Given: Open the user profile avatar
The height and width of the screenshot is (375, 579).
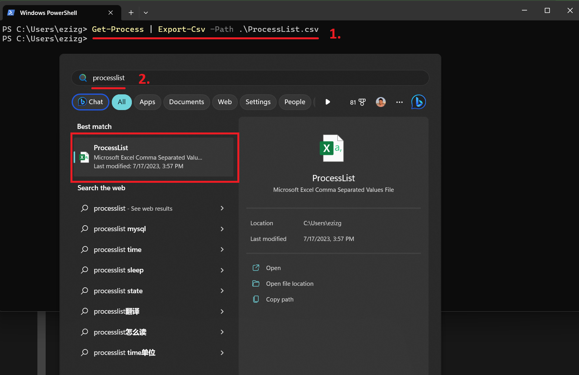Looking at the screenshot, I should point(381,102).
